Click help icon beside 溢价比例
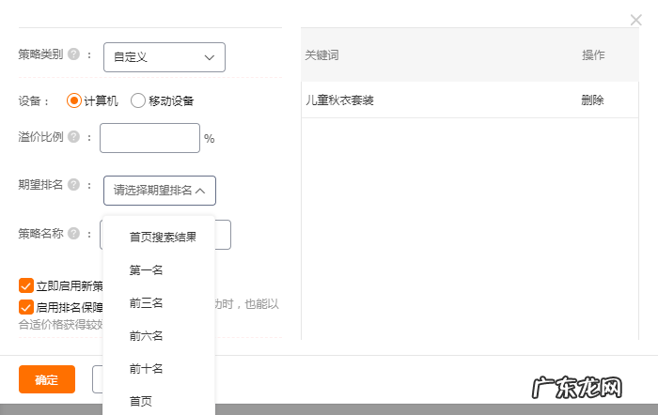The image size is (658, 415). tap(74, 137)
